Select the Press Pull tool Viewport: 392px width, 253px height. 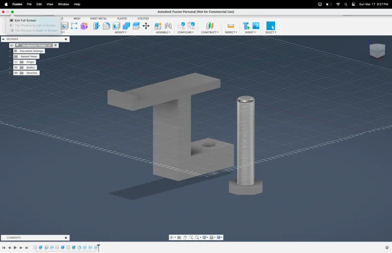click(x=96, y=26)
